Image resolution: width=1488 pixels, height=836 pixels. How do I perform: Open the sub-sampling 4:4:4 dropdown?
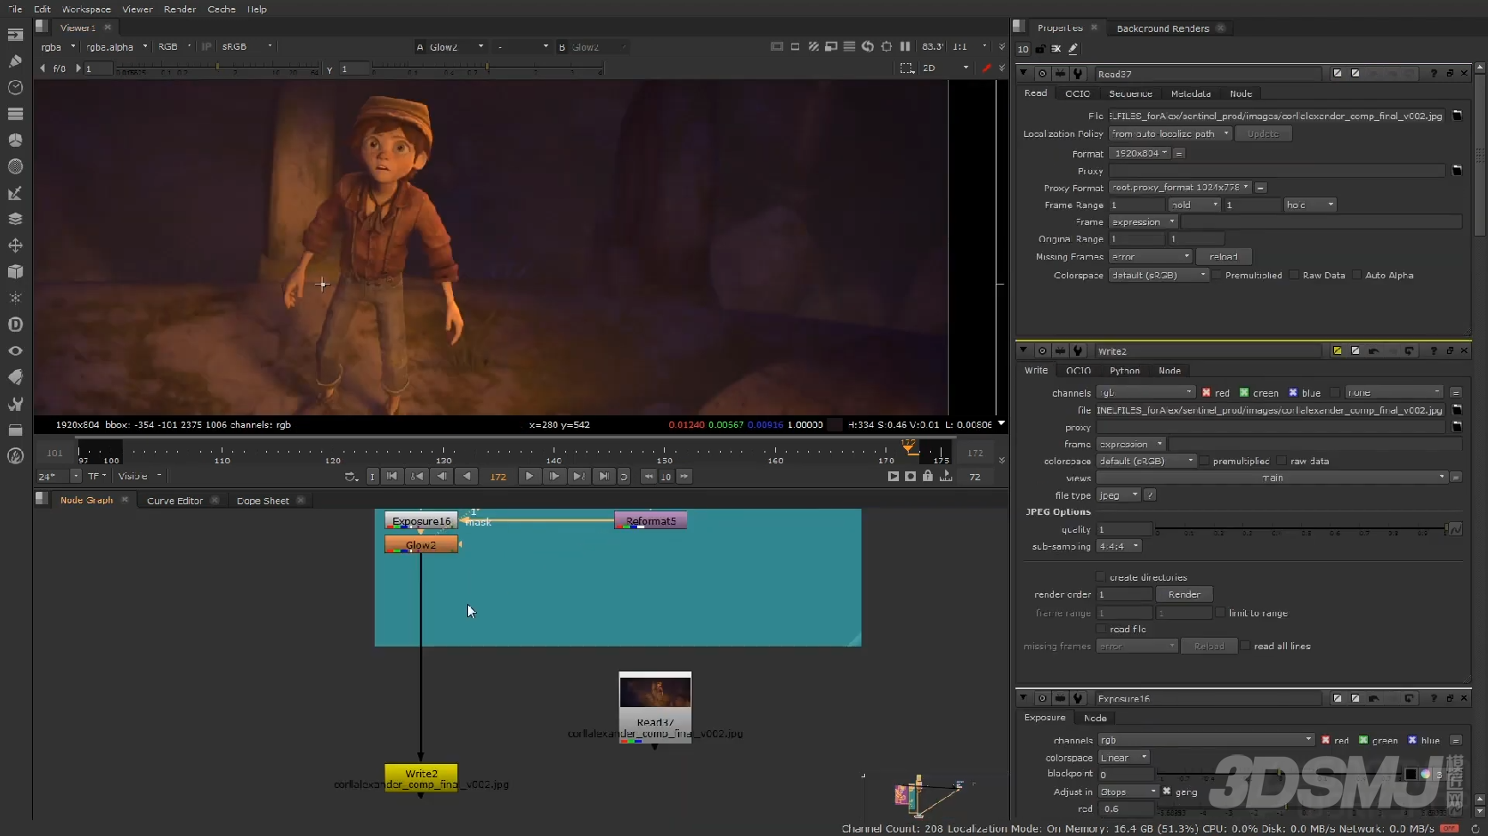(1119, 546)
